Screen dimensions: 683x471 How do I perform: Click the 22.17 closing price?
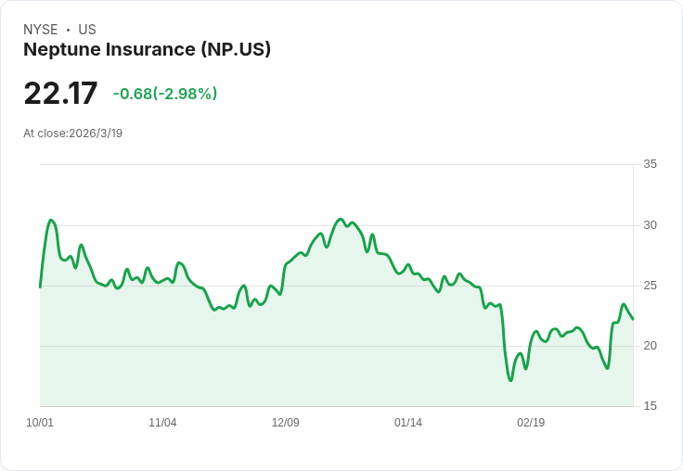tap(60, 94)
